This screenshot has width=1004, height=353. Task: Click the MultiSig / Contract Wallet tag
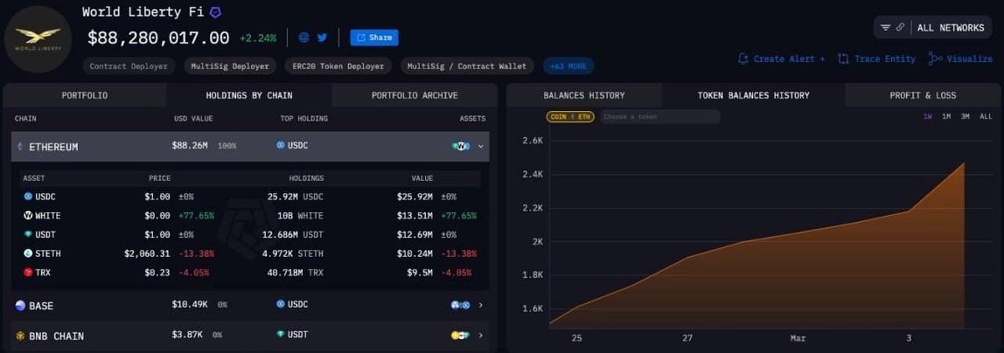tap(467, 66)
